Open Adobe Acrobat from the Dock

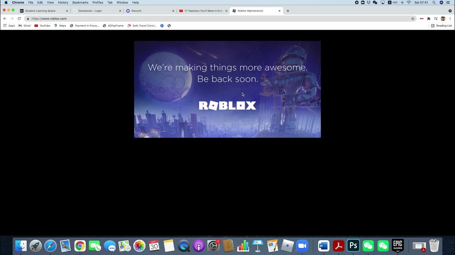(338, 245)
